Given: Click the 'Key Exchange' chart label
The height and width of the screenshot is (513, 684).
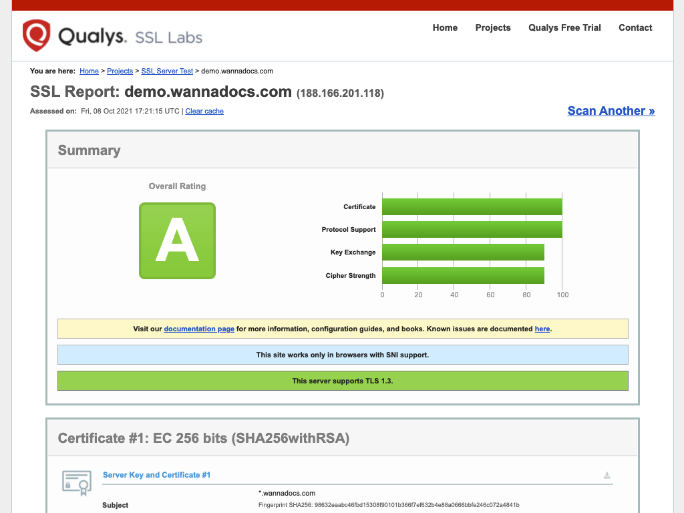Looking at the screenshot, I should click(353, 252).
